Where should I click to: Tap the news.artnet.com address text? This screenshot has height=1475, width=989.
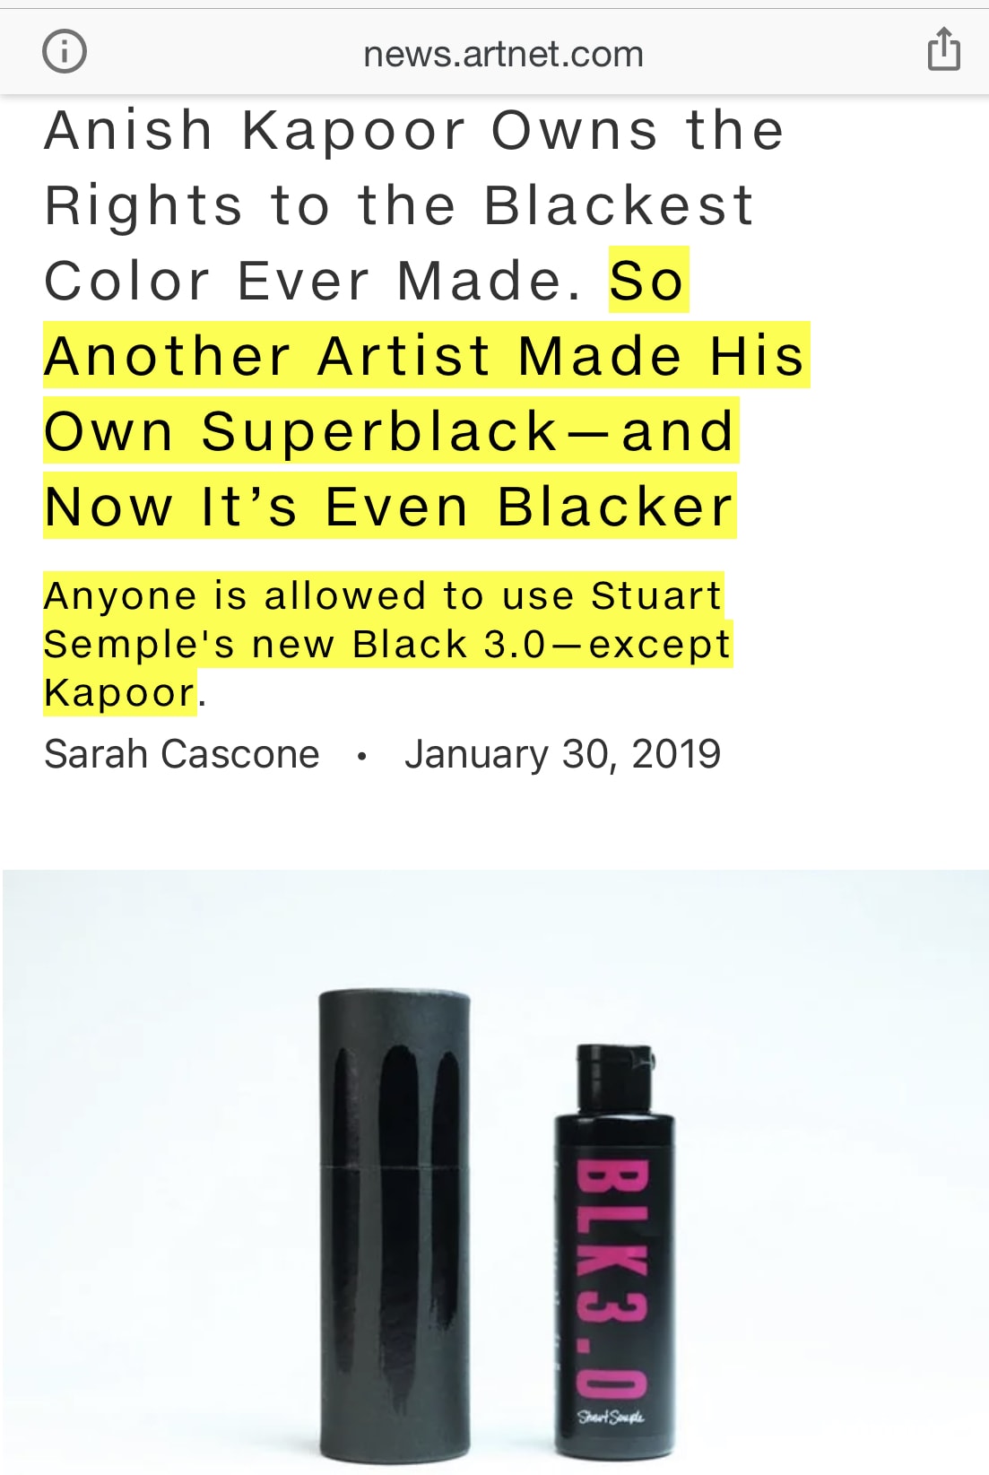pos(503,54)
